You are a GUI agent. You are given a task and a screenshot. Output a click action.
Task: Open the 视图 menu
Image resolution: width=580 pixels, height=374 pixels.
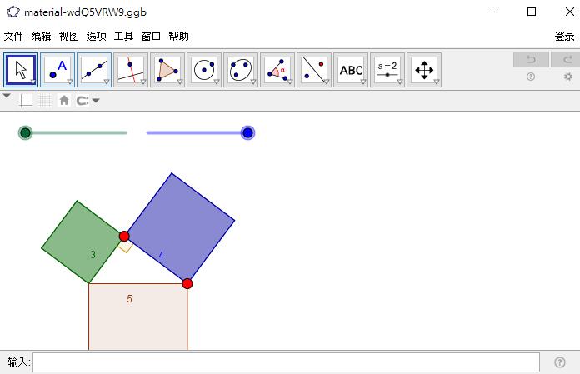click(x=69, y=36)
